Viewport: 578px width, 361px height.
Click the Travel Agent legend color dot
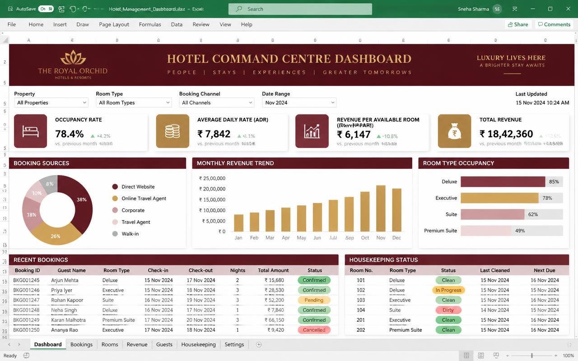pos(115,222)
